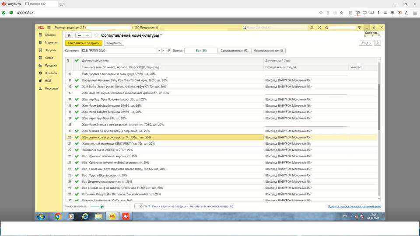Navigate back with the left arrow button
The height and width of the screenshot is (236, 420).
click(x=80, y=35)
